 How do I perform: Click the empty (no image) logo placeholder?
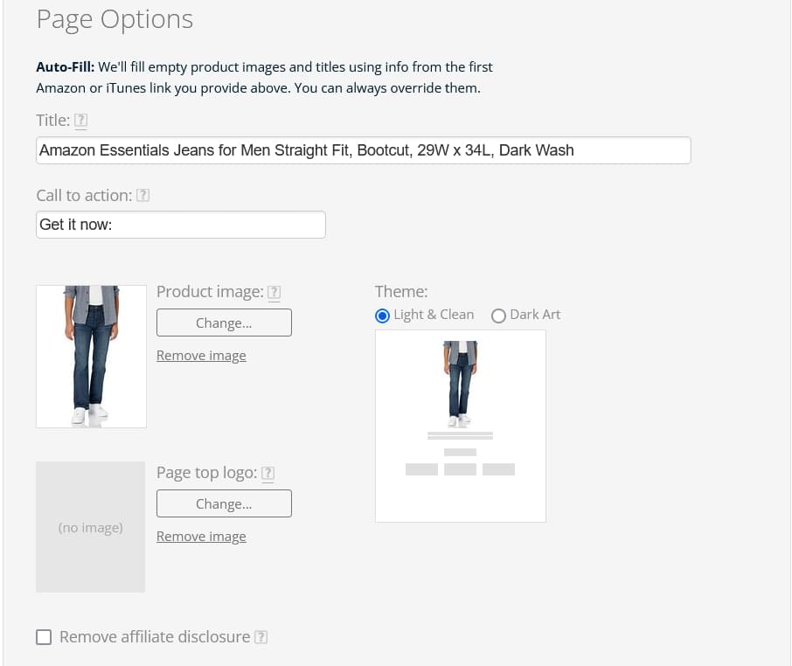[90, 527]
